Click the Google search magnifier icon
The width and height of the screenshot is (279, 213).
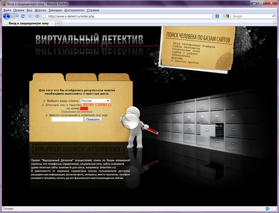point(273,16)
